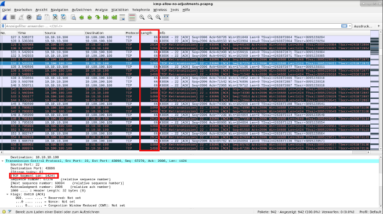383x214 pixels.
Task: Open the recent filters dropdown arrow
Action: pyautogui.click(x=350, y=26)
